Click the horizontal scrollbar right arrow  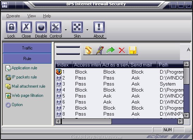(180, 122)
